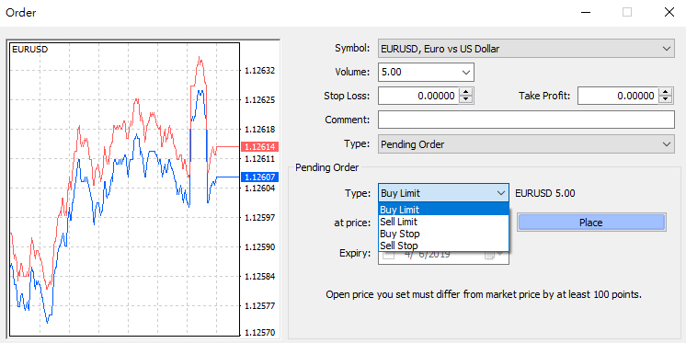Viewport: 686px width, 343px height.
Task: Collapse the Buy Limit pending type combo box
Action: 443,193
